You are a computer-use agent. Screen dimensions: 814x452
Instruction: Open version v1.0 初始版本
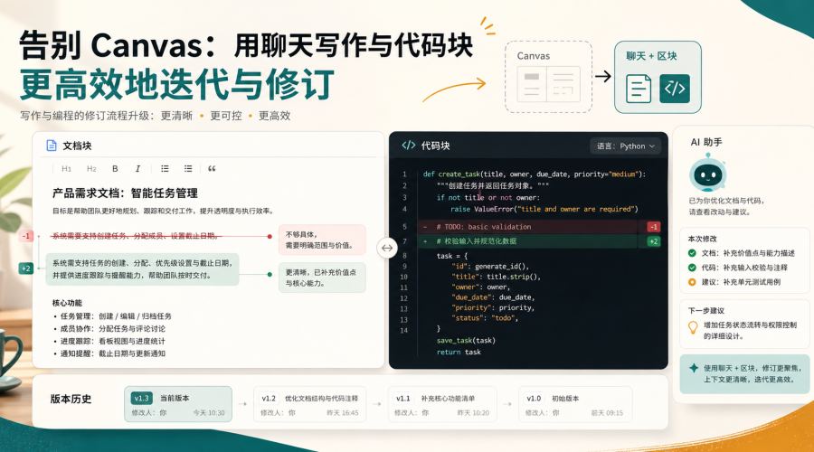[x=575, y=404]
